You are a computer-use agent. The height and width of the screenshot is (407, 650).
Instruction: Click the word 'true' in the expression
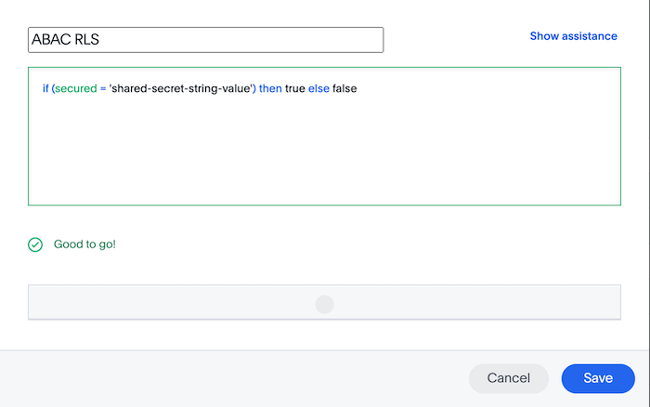(296, 88)
